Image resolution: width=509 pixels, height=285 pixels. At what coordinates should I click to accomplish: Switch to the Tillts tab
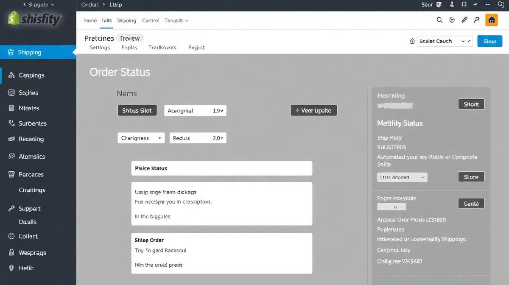(107, 20)
